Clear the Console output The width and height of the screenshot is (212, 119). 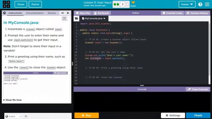[198, 89]
